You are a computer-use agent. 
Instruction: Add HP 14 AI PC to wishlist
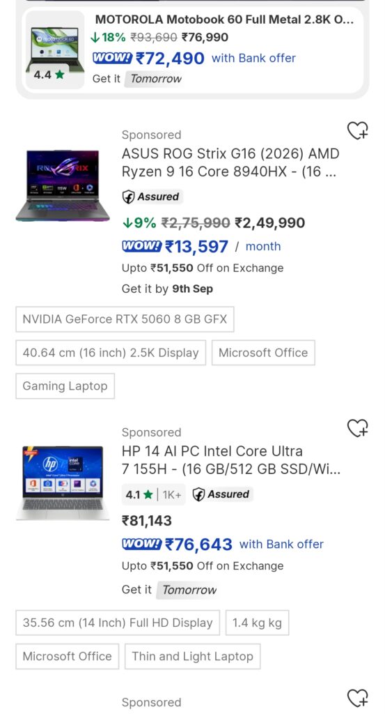coord(358,428)
